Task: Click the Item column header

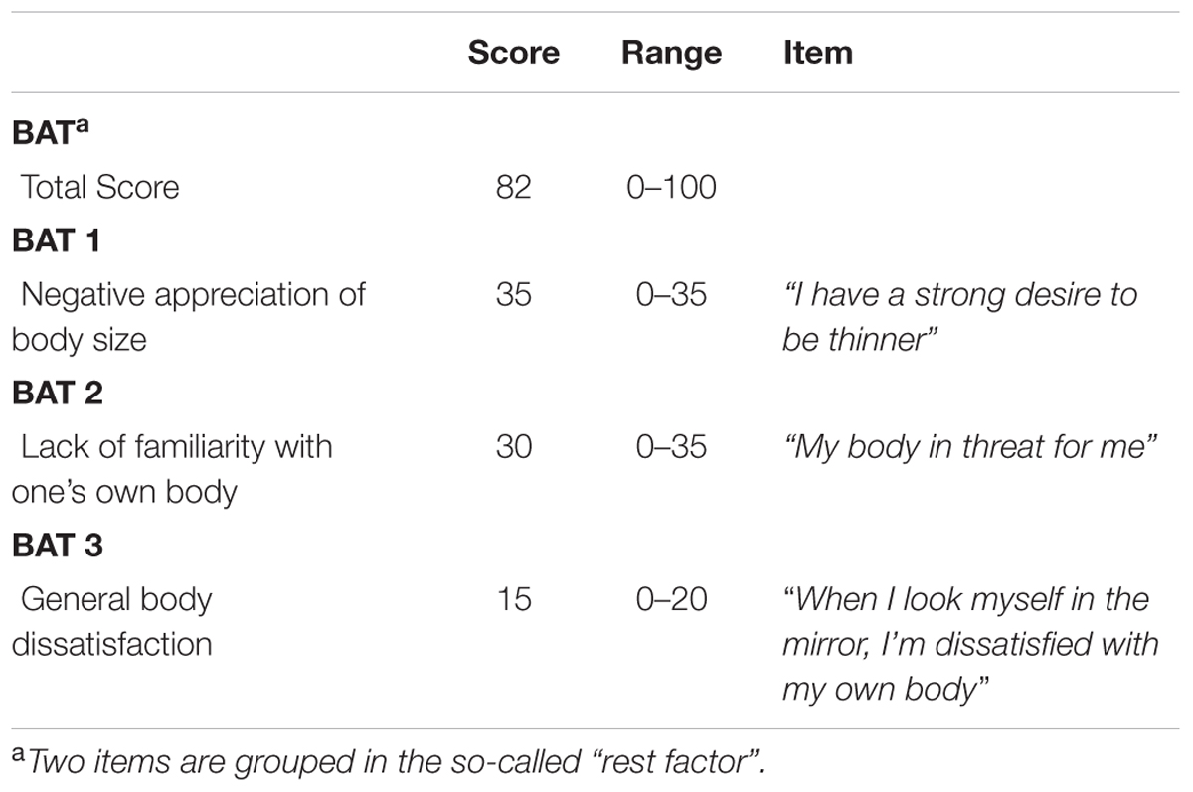Action: coord(818,53)
